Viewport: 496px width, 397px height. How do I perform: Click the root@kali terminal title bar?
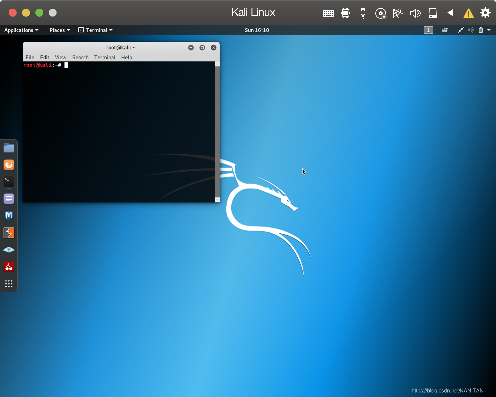click(121, 48)
